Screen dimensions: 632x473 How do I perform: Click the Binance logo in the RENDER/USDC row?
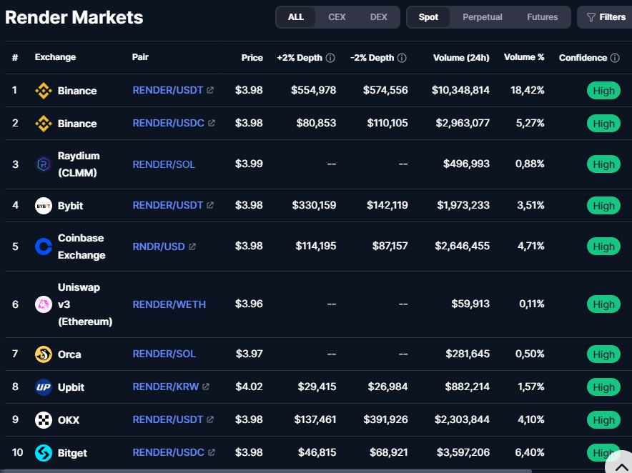click(x=44, y=124)
